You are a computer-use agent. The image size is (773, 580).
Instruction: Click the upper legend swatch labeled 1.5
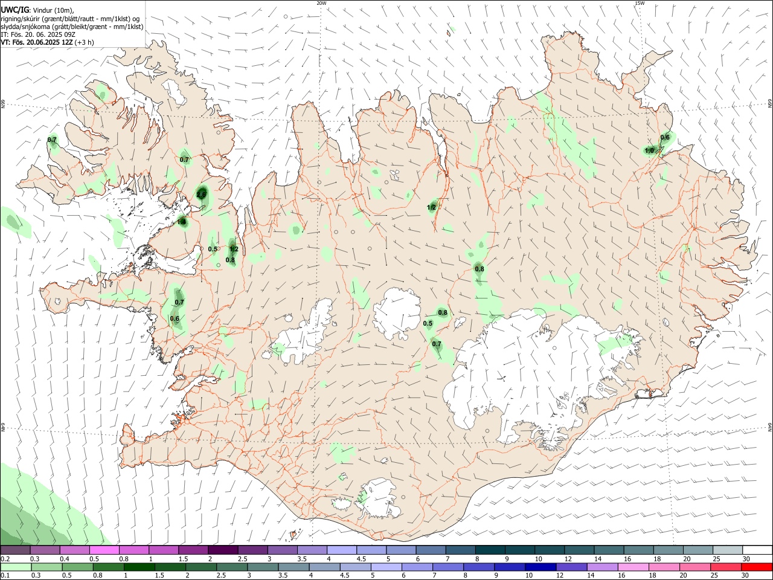tap(193, 550)
